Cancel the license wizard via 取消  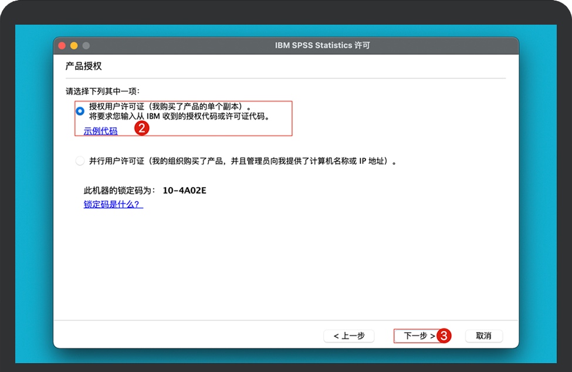coord(484,336)
